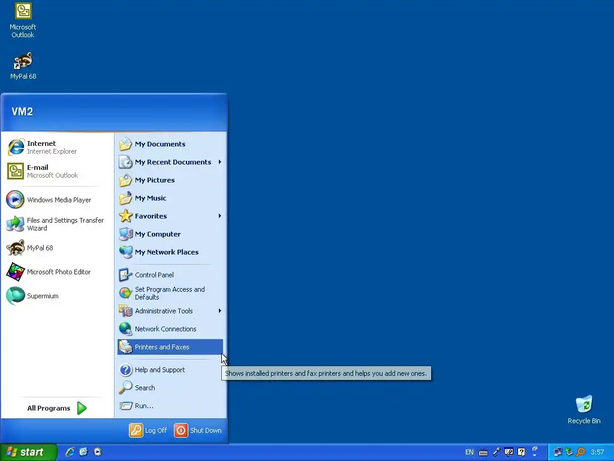This screenshot has width=614, height=461.
Task: Click the VM2 user name header
Action: (22, 112)
